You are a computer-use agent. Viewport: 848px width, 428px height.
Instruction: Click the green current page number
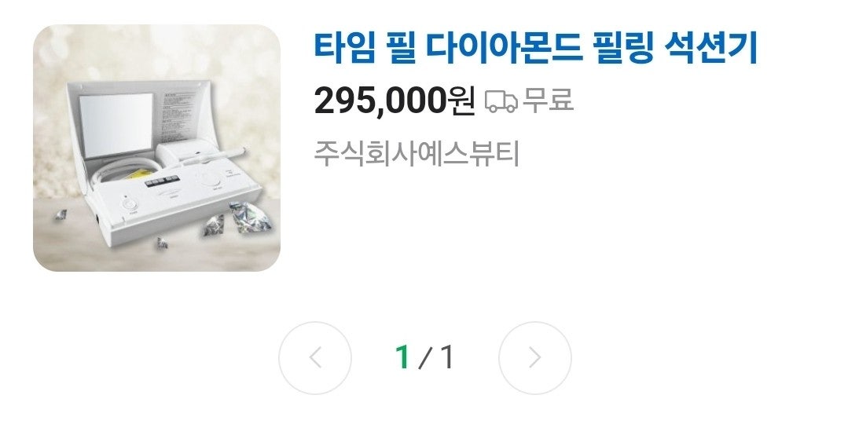point(402,358)
